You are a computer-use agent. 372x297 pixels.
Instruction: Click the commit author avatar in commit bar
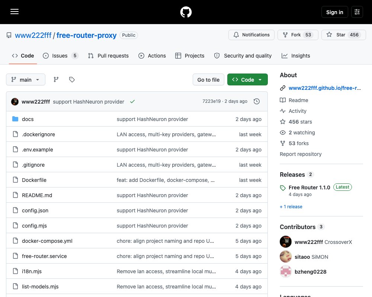click(x=15, y=102)
